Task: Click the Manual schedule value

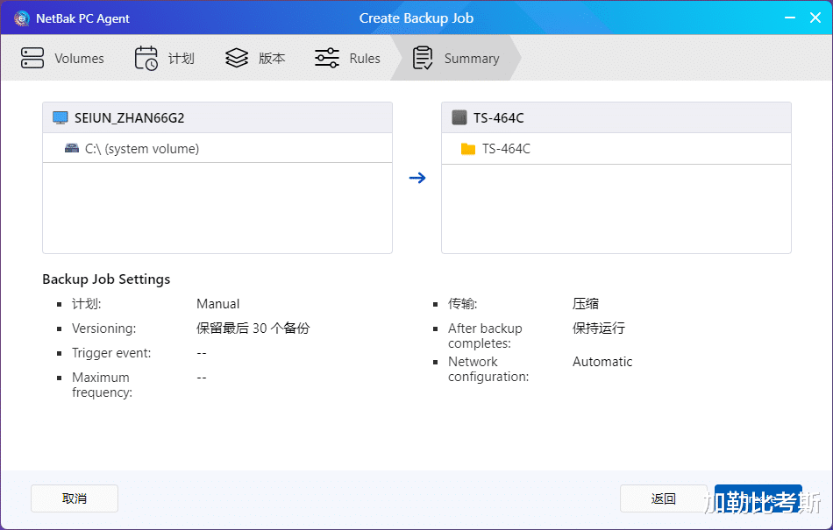Action: pos(217,304)
